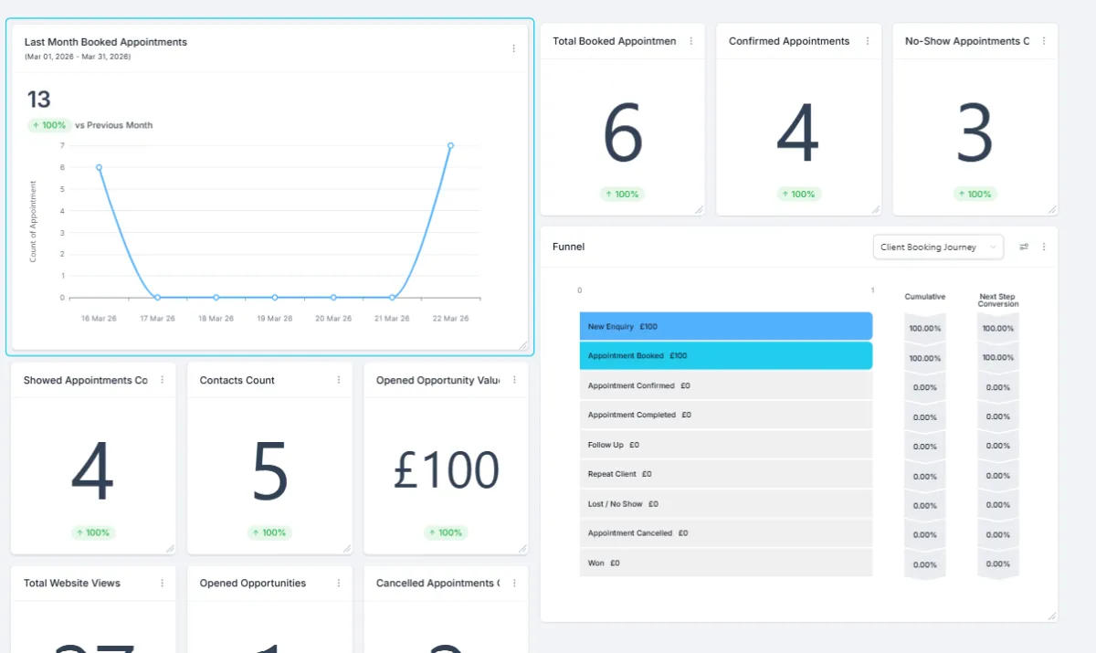The width and height of the screenshot is (1096, 653).
Task: Click the 100% badge under £100 value
Action: (447, 532)
